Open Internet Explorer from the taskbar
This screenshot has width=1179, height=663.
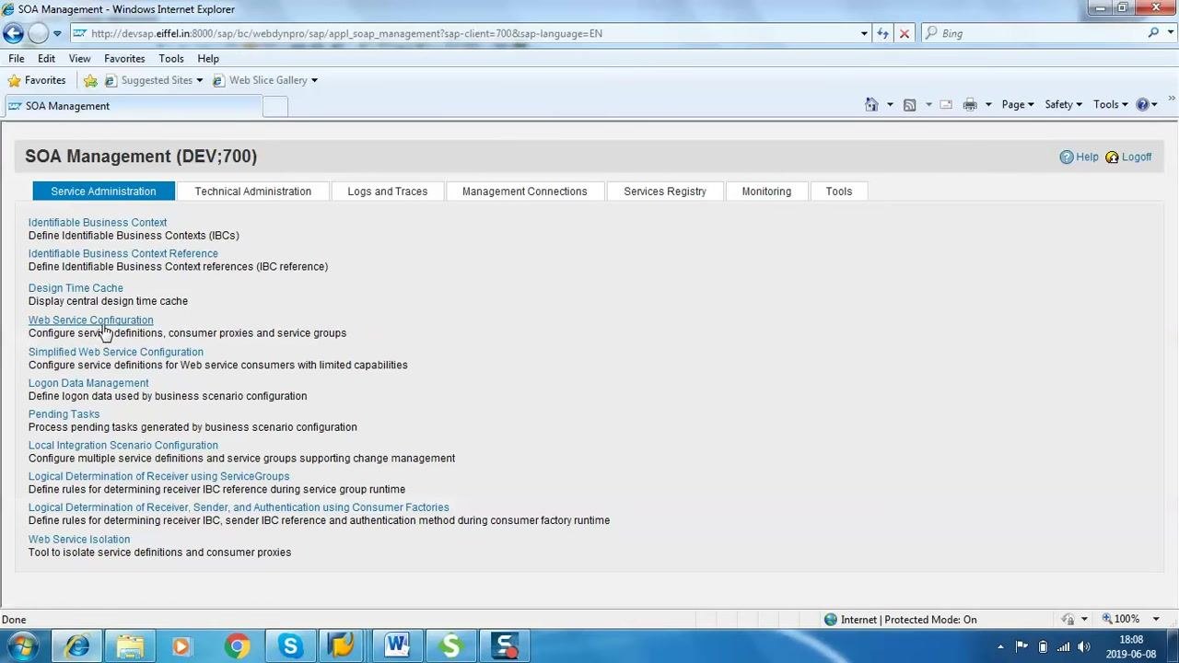(77, 646)
